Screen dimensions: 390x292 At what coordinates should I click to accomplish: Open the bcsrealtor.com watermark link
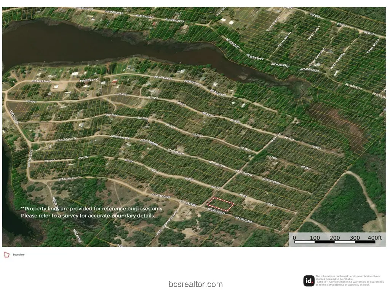coord(195,284)
